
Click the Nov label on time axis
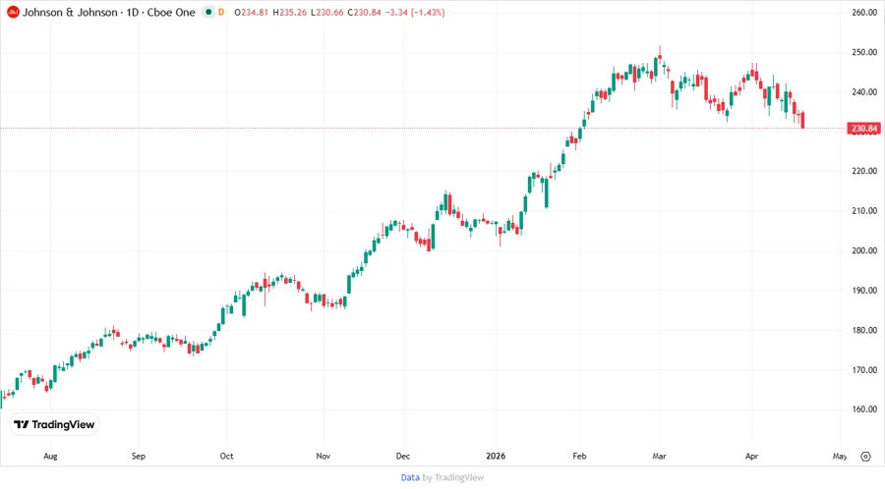tap(323, 456)
